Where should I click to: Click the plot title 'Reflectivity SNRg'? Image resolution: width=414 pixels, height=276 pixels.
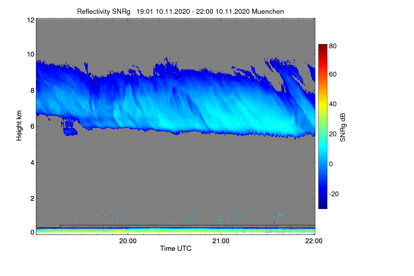pyautogui.click(x=103, y=11)
